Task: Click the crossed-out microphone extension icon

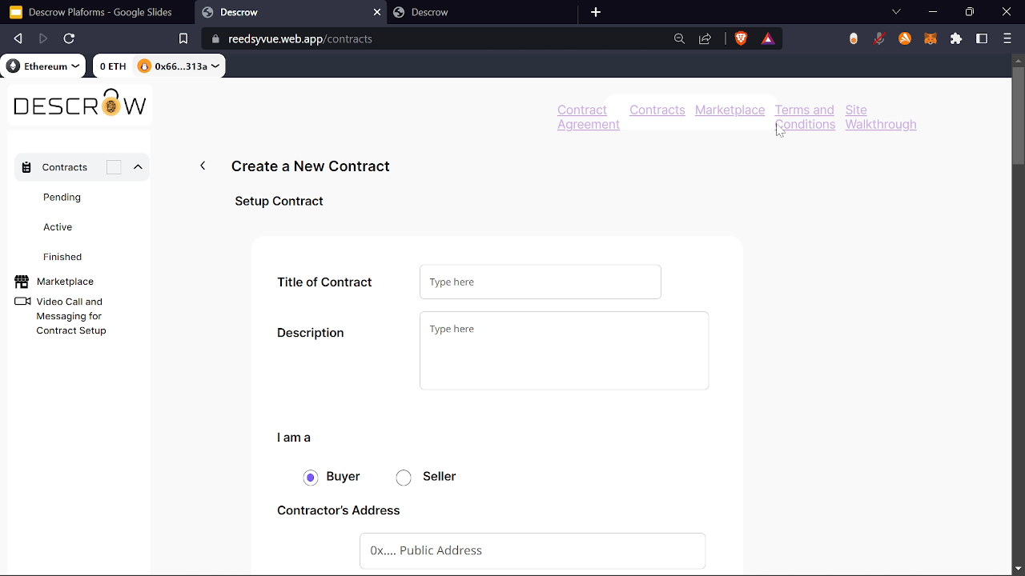Action: click(x=879, y=38)
